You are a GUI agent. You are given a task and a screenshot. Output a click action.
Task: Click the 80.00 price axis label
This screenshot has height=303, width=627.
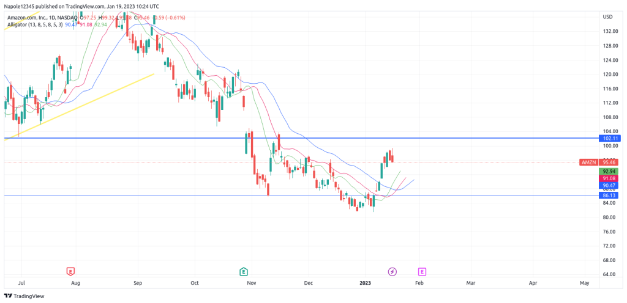point(609,217)
